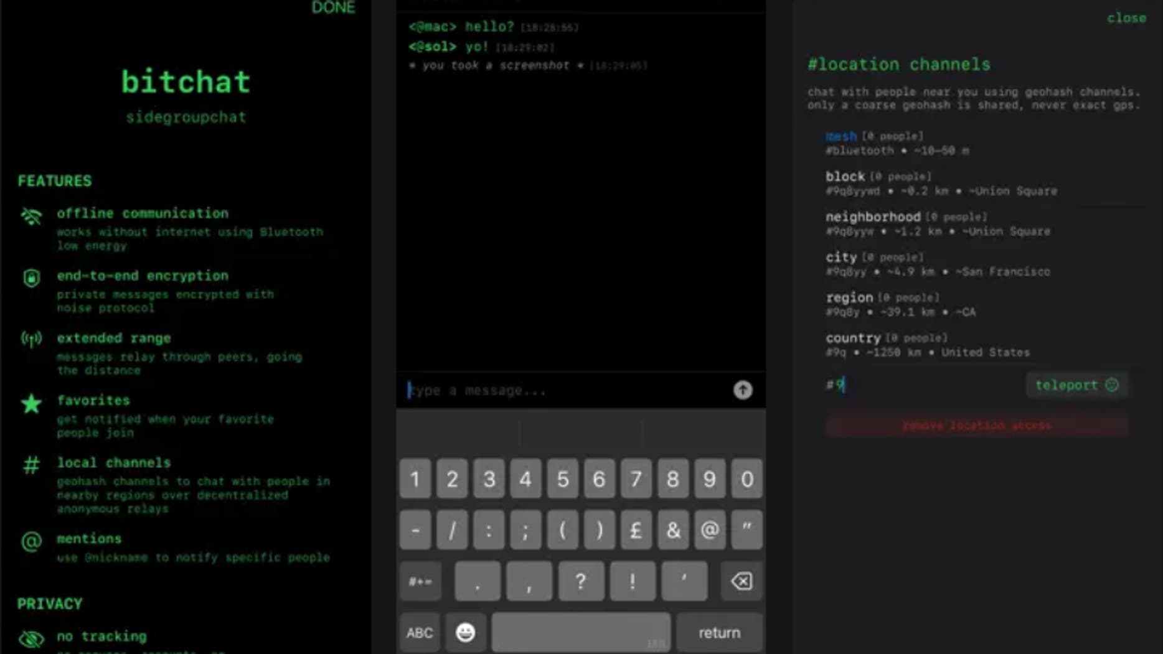Click the local channels hash icon
The height and width of the screenshot is (654, 1163).
pos(31,465)
